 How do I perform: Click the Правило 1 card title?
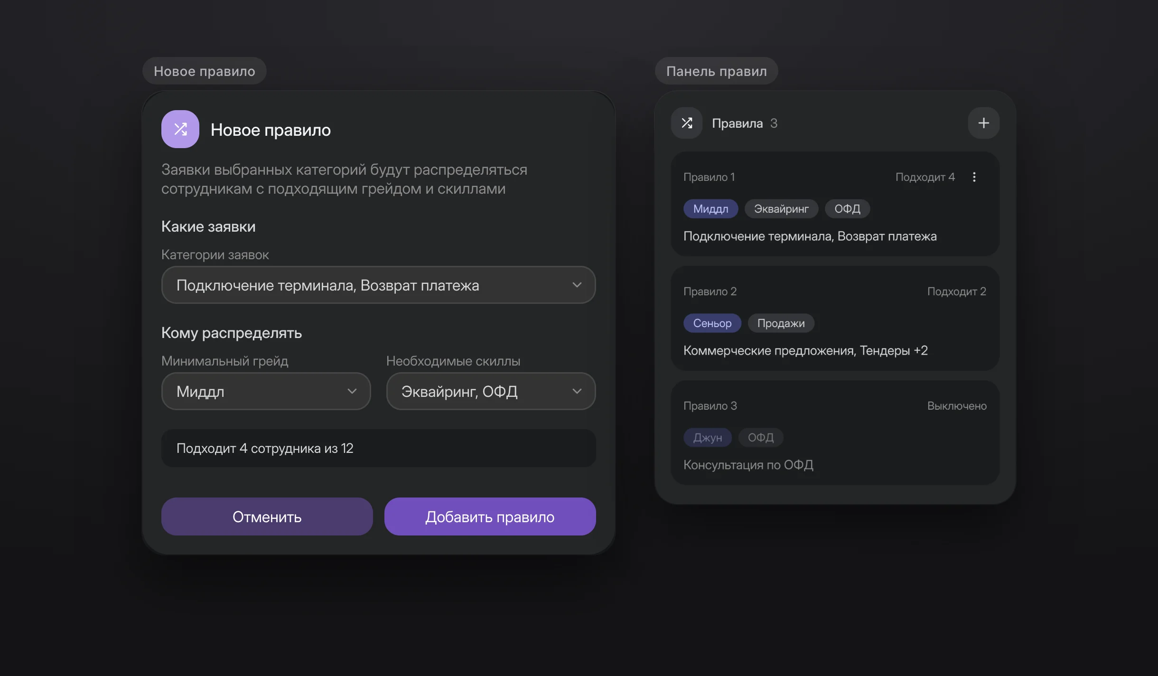tap(709, 177)
